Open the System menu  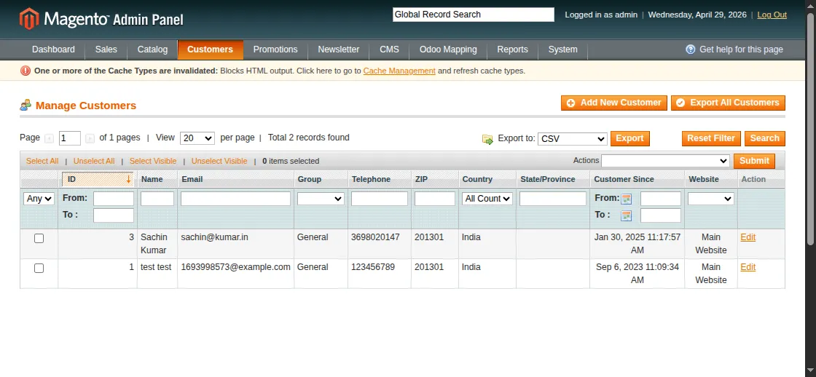(563, 49)
